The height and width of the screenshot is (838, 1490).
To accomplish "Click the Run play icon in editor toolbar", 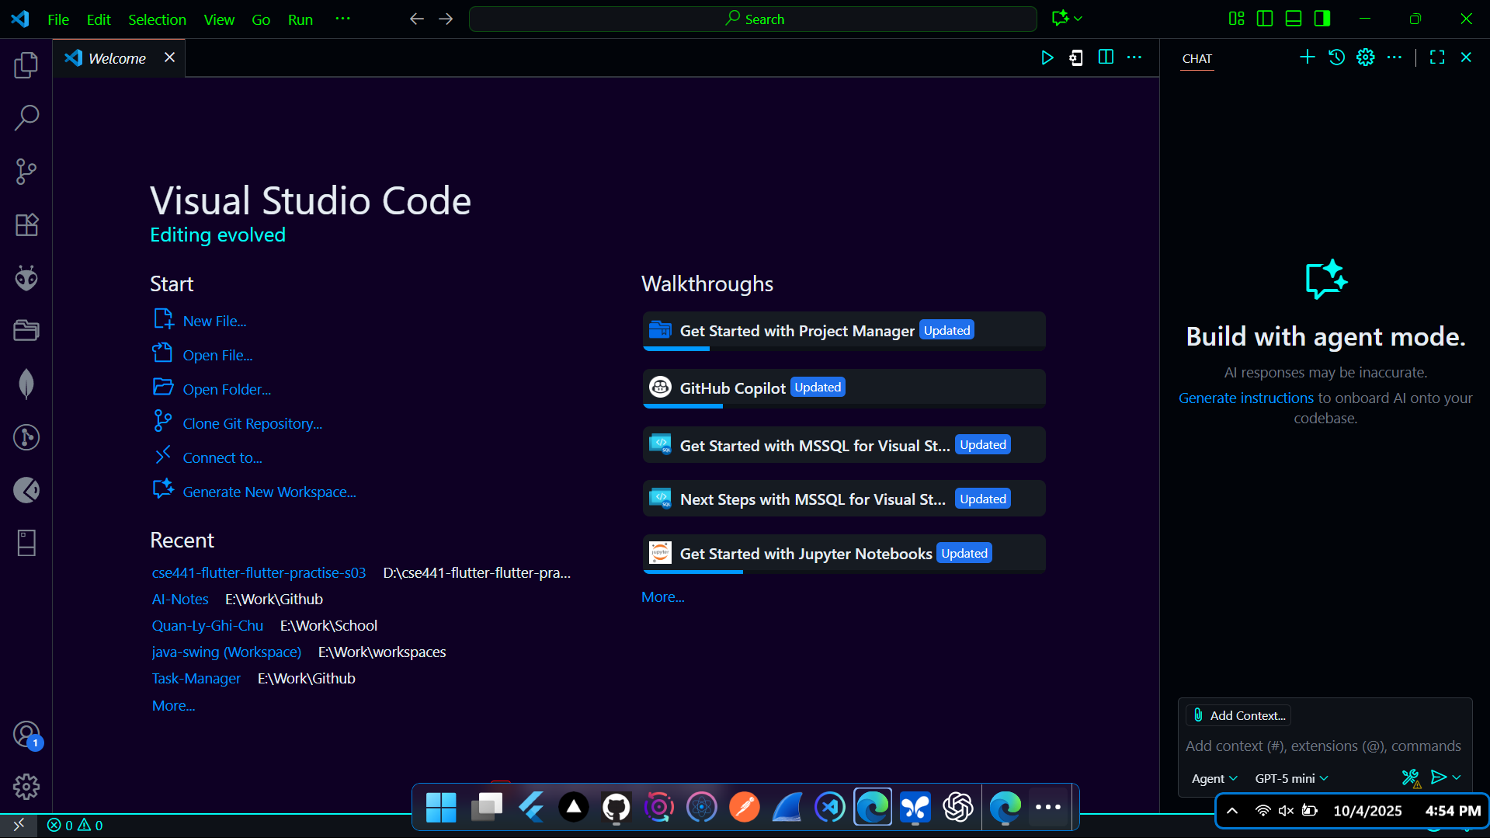I will [1047, 57].
